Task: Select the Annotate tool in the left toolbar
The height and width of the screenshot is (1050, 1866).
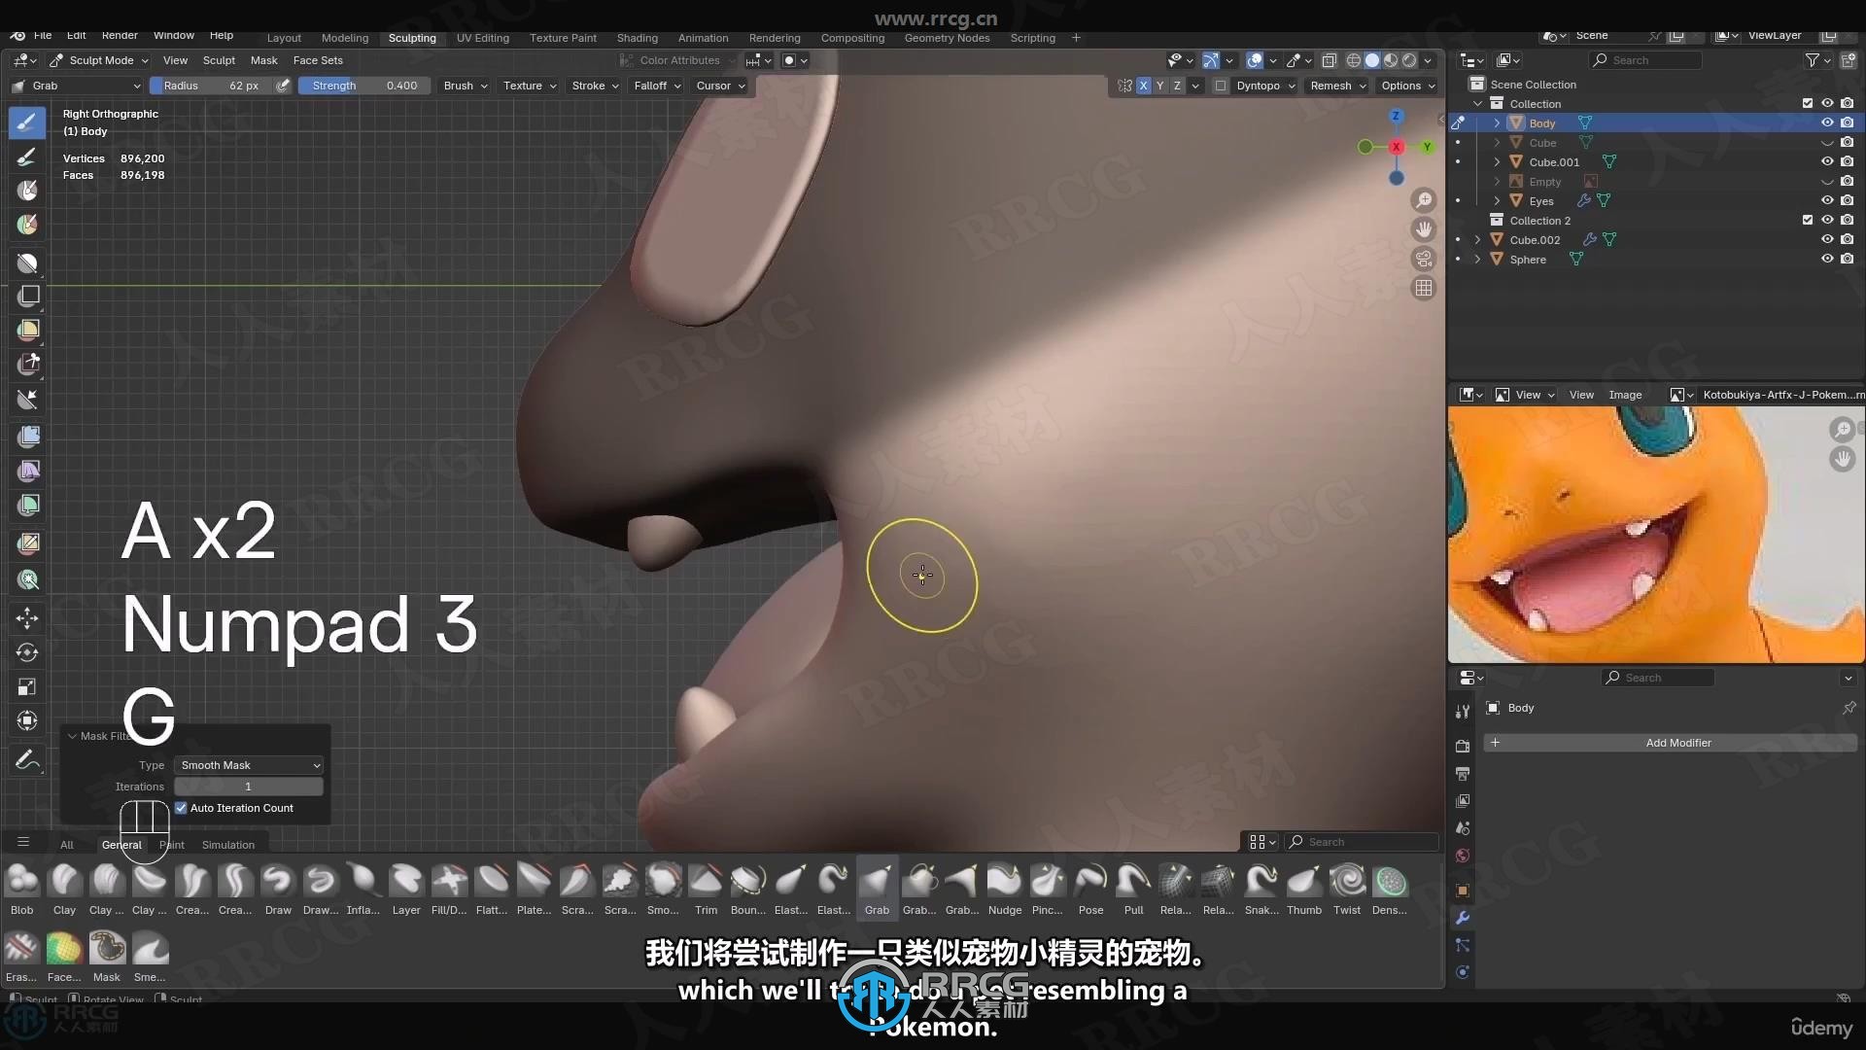Action: (27, 759)
